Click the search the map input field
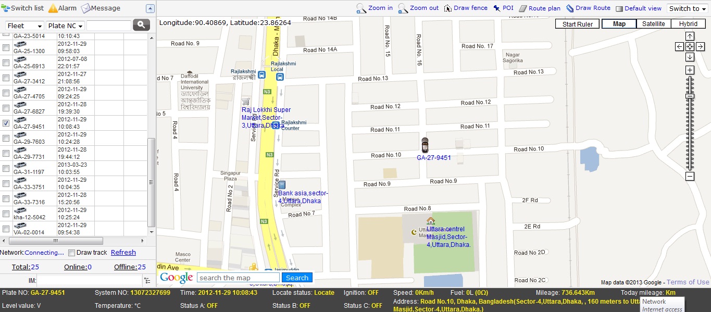711x312 pixels. click(238, 277)
